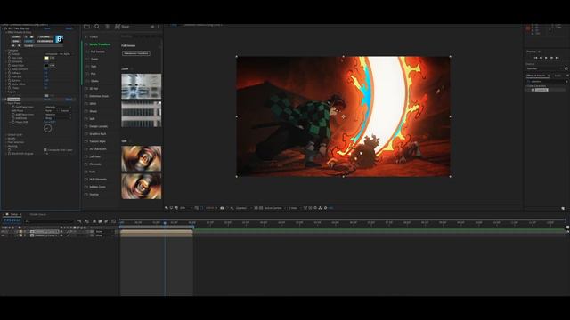The height and width of the screenshot is (320, 570).
Task: Toggle visibility of the second timeline layer
Action: [4, 236]
